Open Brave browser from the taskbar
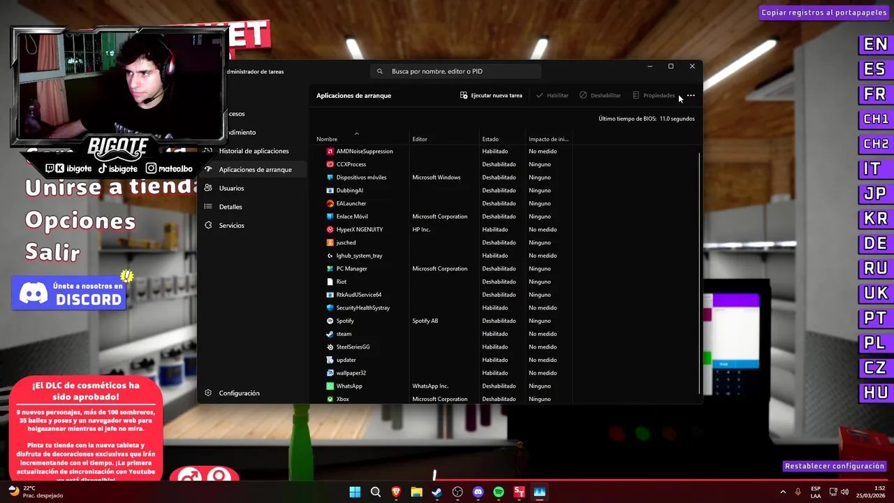This screenshot has height=503, width=894. (396, 492)
